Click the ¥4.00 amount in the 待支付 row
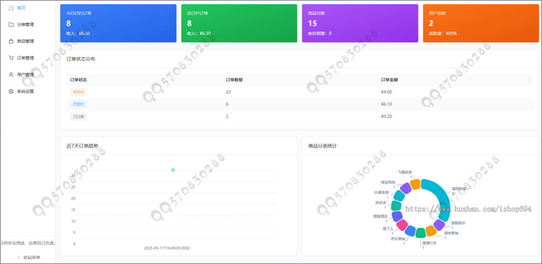The width and height of the screenshot is (542, 264). click(387, 92)
